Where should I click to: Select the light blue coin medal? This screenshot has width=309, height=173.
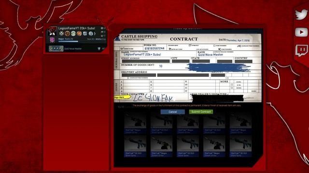(x=91, y=34)
